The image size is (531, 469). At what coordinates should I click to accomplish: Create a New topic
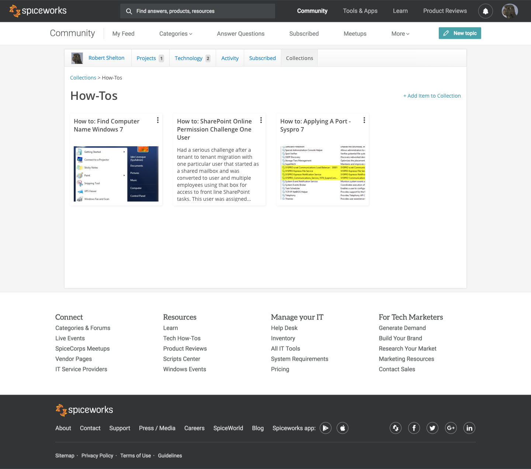pos(460,33)
